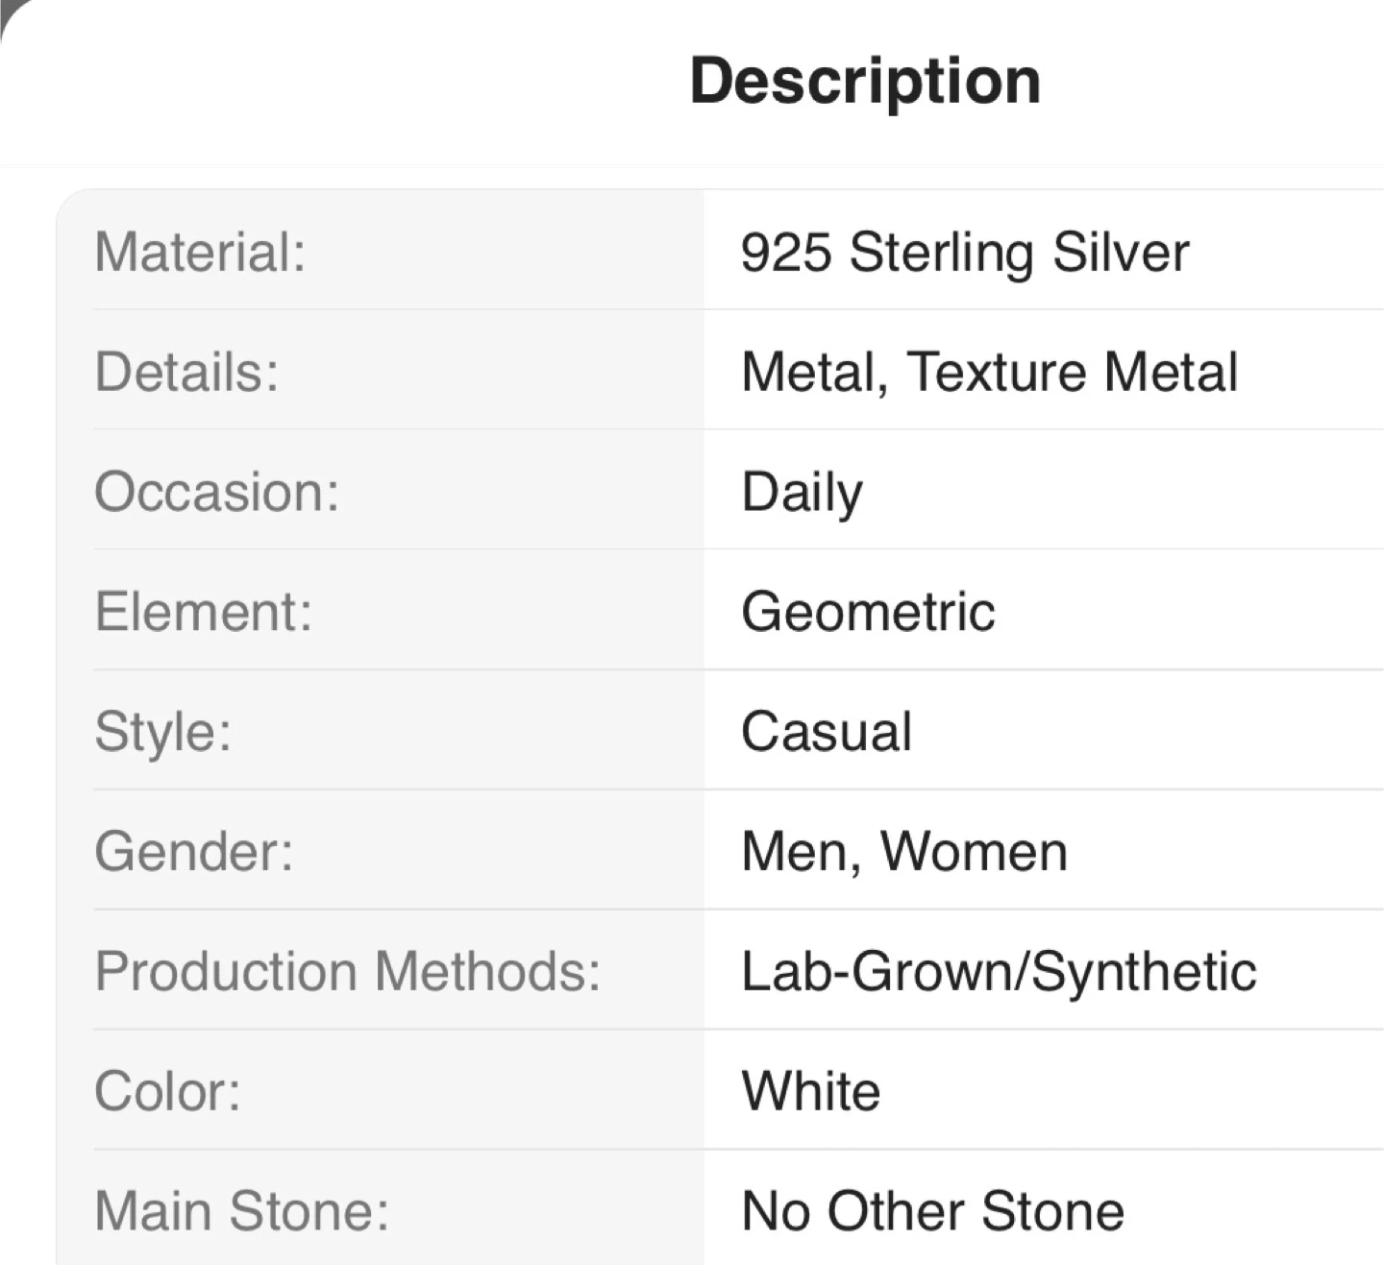Select the Element label
Image resolution: width=1384 pixels, height=1265 pixels.
pos(203,612)
